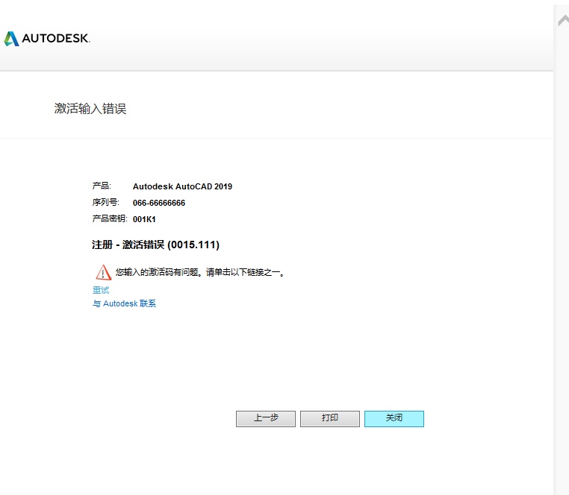The image size is (569, 495).
Task: Click the 产品密钥 label
Action: tap(110, 218)
